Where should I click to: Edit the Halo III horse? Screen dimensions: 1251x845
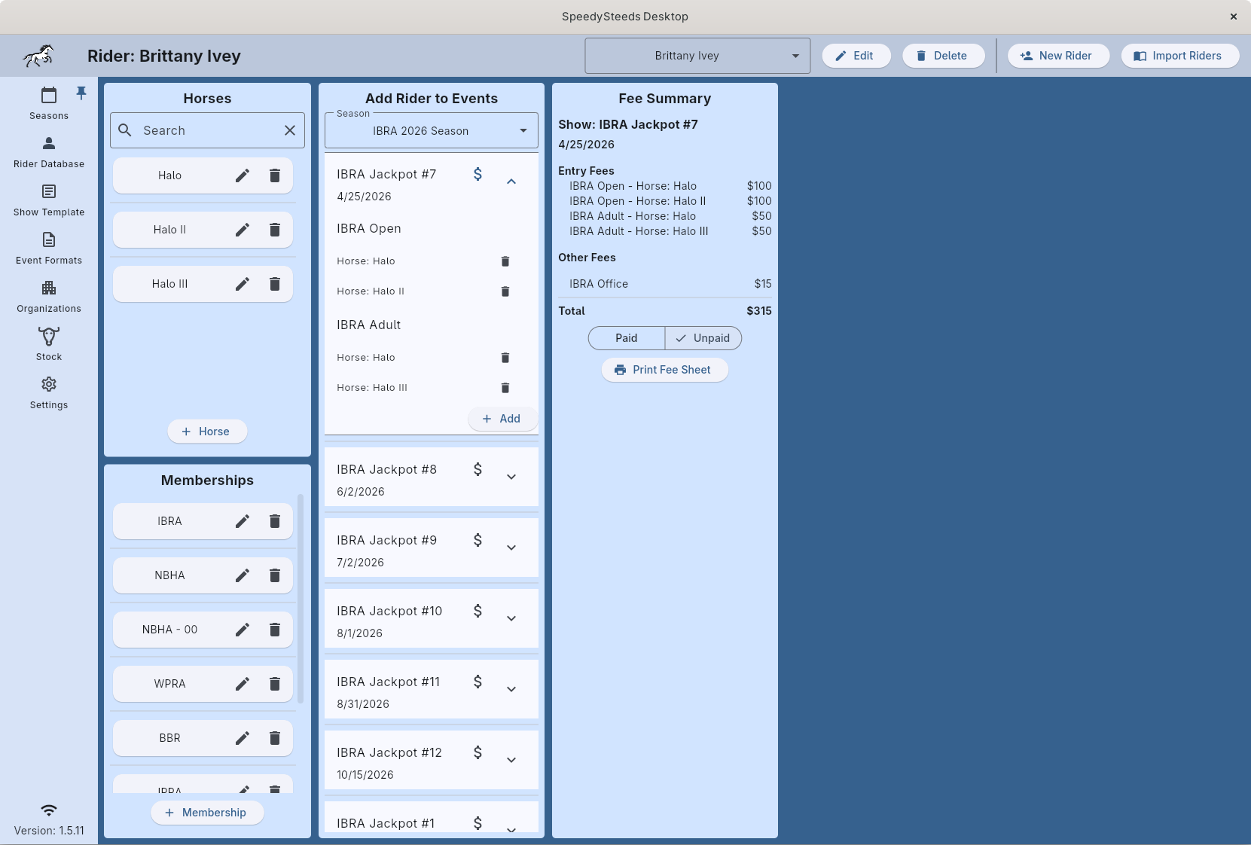point(242,284)
